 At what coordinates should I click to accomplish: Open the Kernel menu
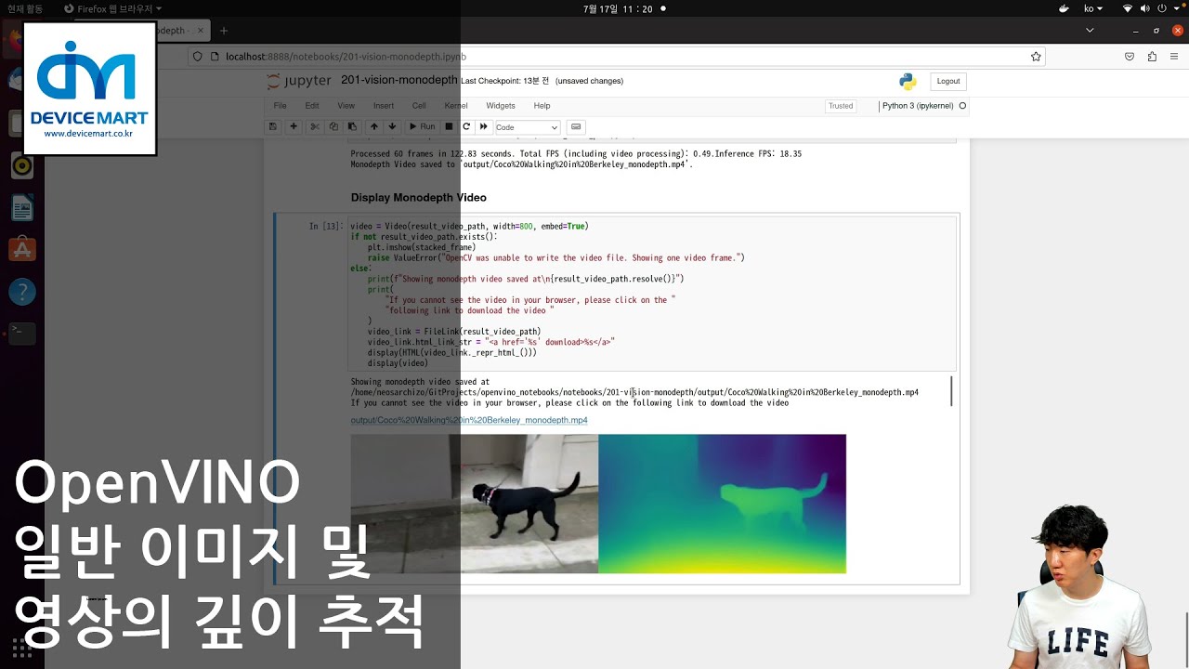pyautogui.click(x=456, y=106)
